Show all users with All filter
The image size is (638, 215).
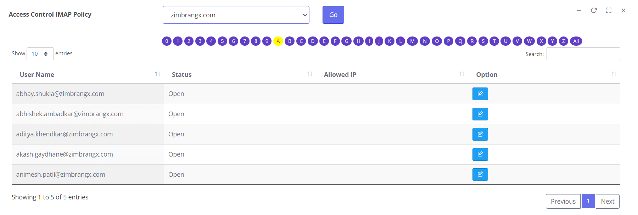tap(576, 41)
